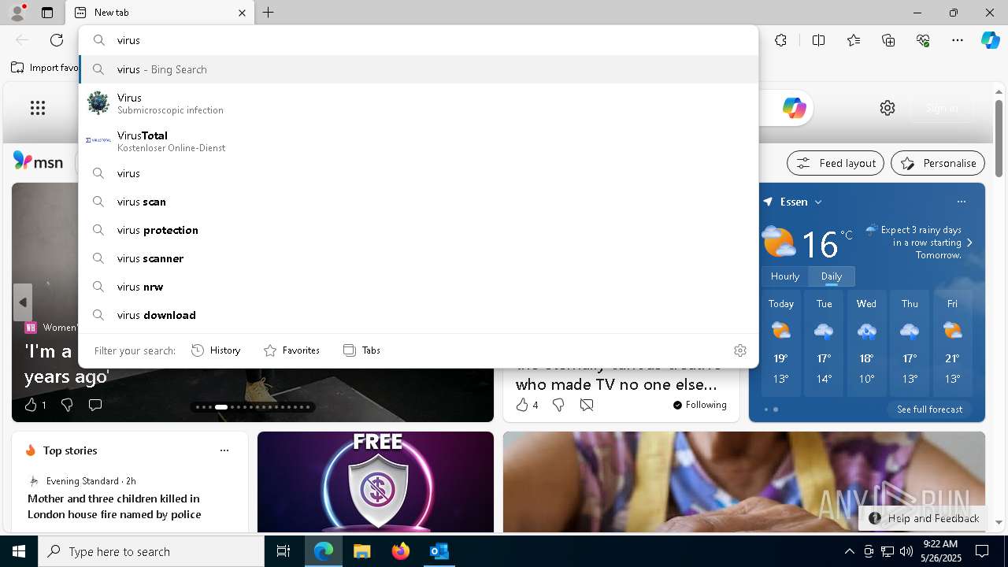Open the rainy days forecast arrow

pos(969,243)
